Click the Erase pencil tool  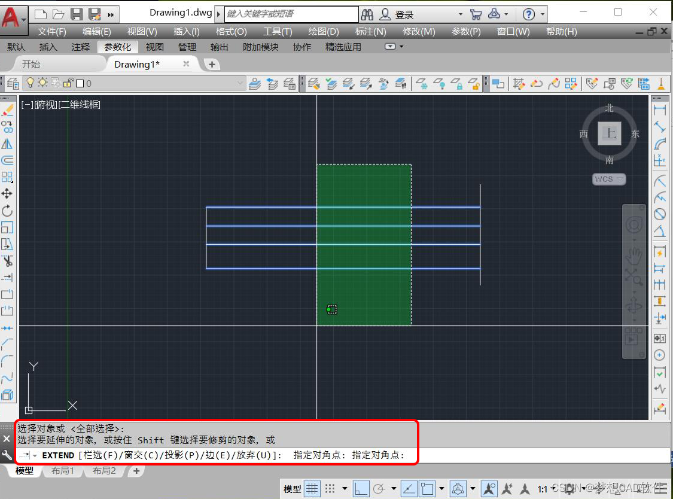8,109
